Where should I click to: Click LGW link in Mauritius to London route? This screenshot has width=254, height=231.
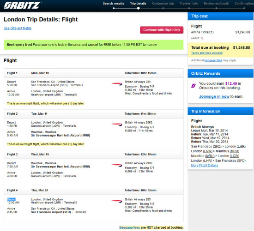(235, 156)
